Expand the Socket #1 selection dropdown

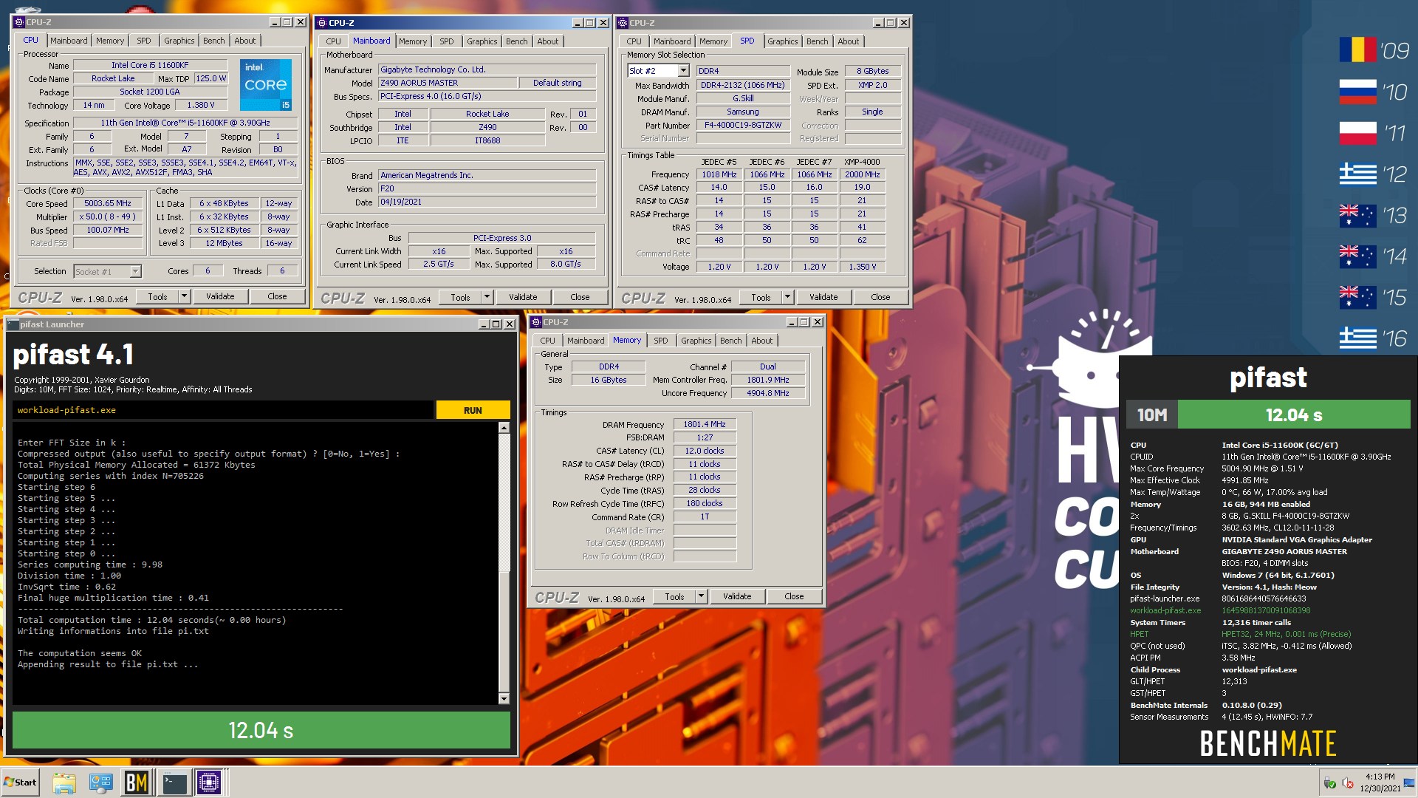pos(135,271)
